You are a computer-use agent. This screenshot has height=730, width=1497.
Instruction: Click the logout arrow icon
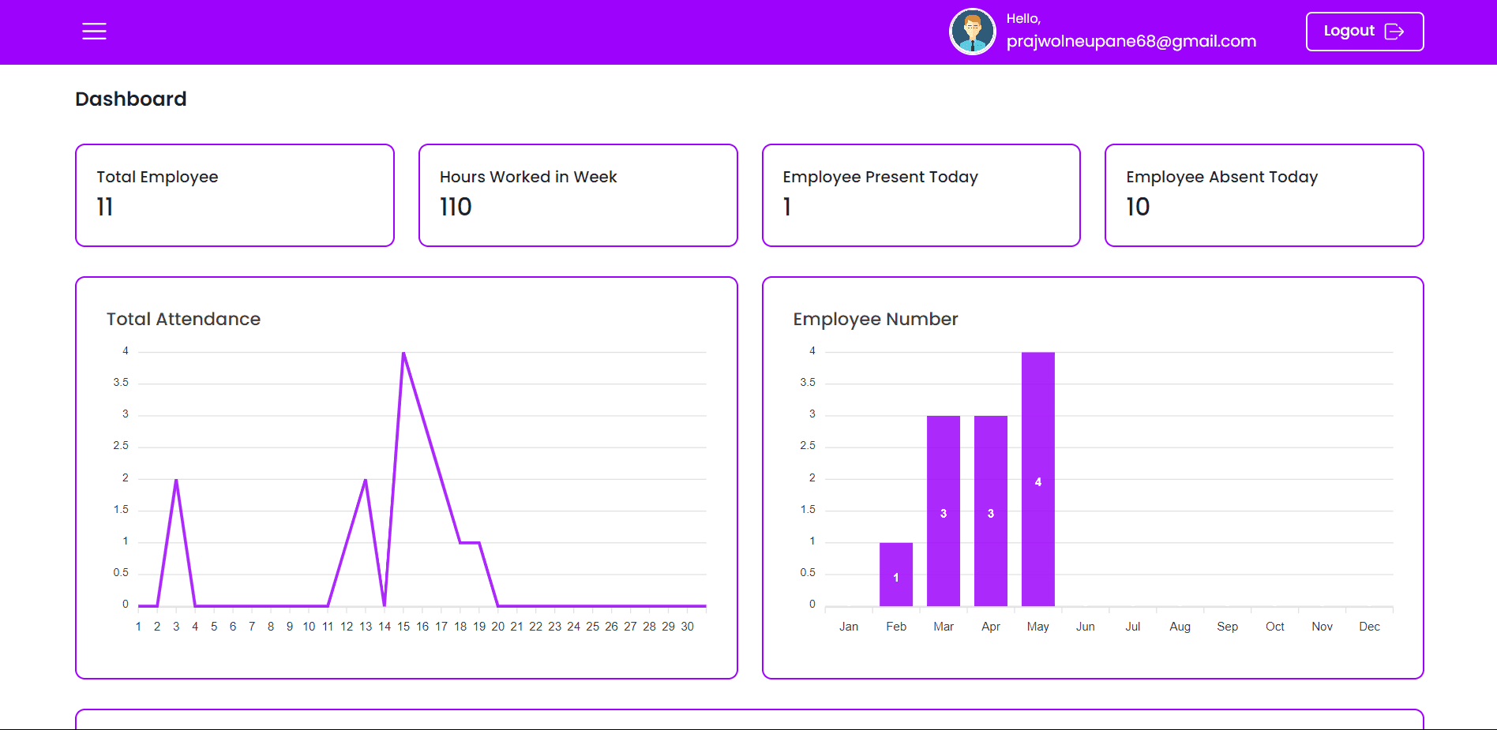tap(1396, 31)
